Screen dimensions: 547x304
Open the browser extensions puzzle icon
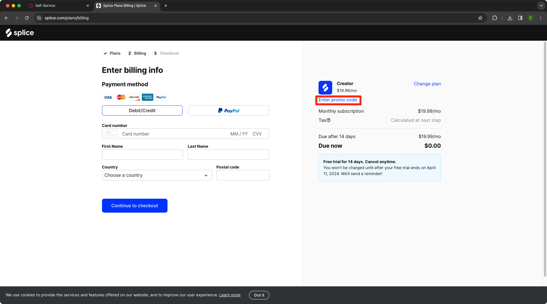coord(495,18)
